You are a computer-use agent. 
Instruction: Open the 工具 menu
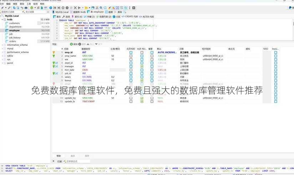(29, 4)
